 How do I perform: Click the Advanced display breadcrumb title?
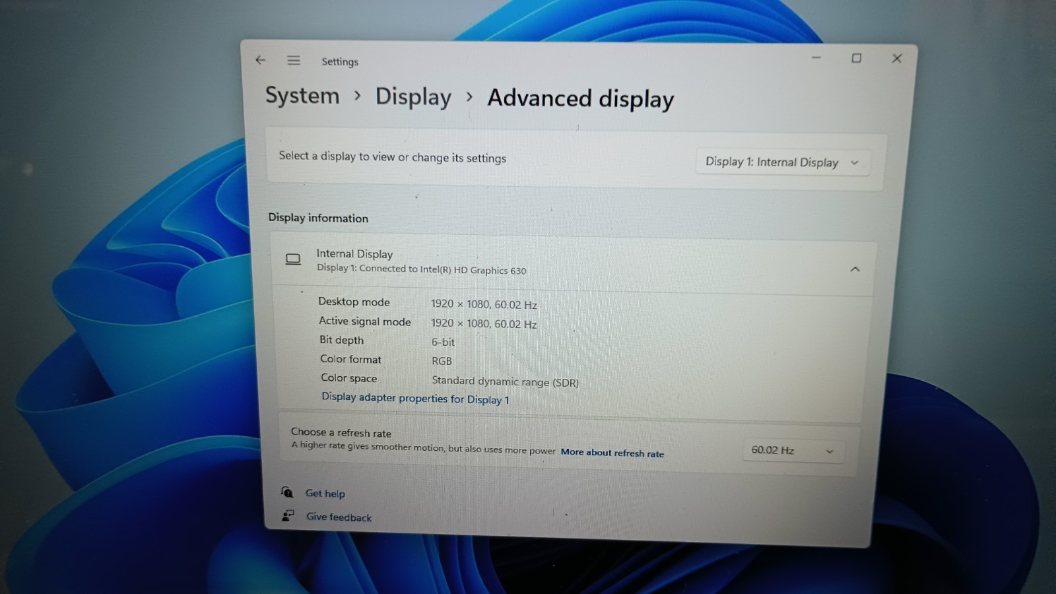pos(581,99)
